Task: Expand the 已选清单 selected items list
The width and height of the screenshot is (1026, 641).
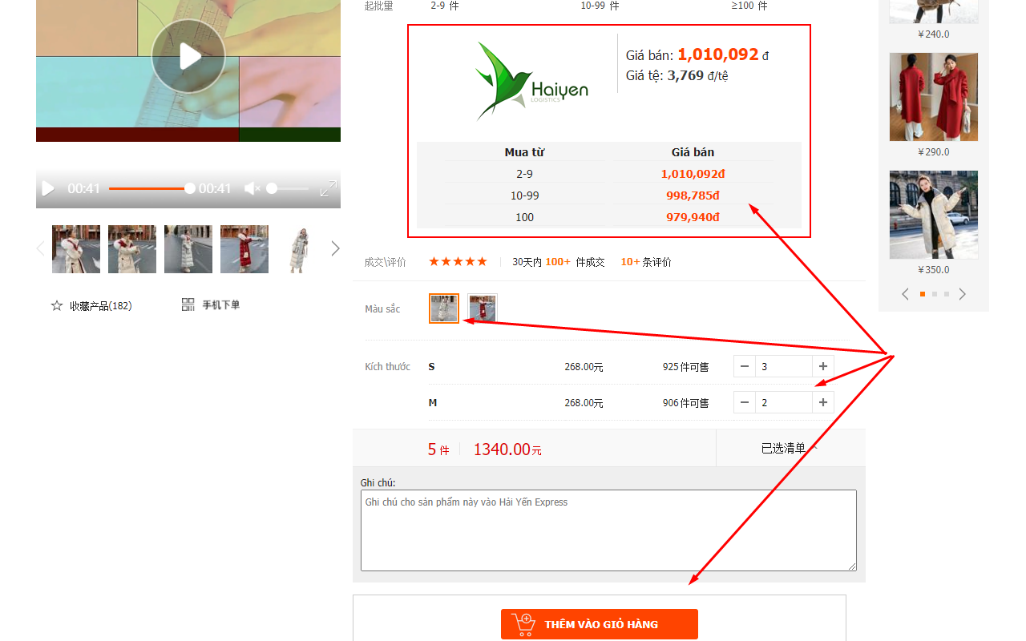Action: coord(790,448)
